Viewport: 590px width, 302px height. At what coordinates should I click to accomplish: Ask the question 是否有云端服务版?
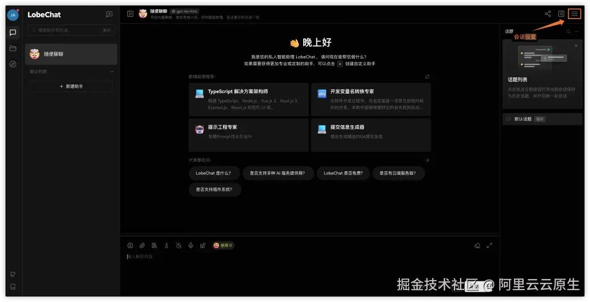tap(398, 173)
